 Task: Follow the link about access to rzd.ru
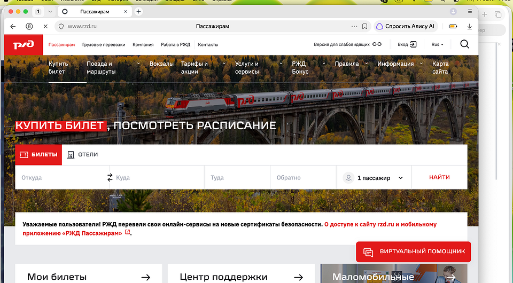230,229
